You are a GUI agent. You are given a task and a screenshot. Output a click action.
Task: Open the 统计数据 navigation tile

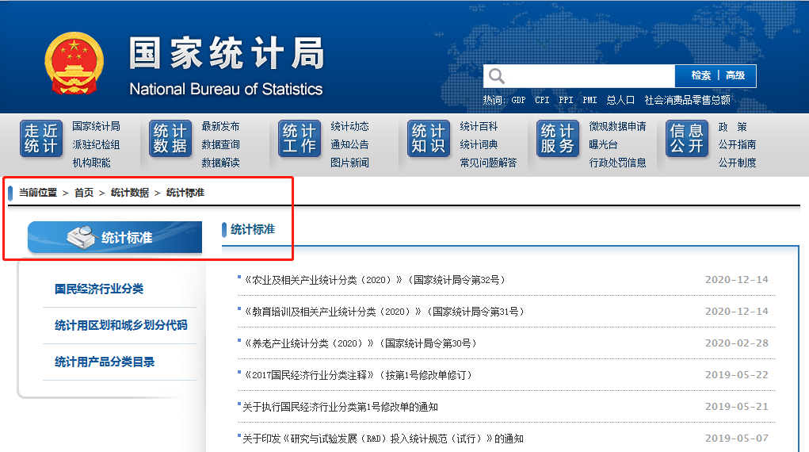(170, 139)
